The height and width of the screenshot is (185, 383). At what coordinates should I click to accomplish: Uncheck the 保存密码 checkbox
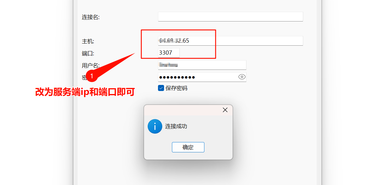click(x=161, y=88)
